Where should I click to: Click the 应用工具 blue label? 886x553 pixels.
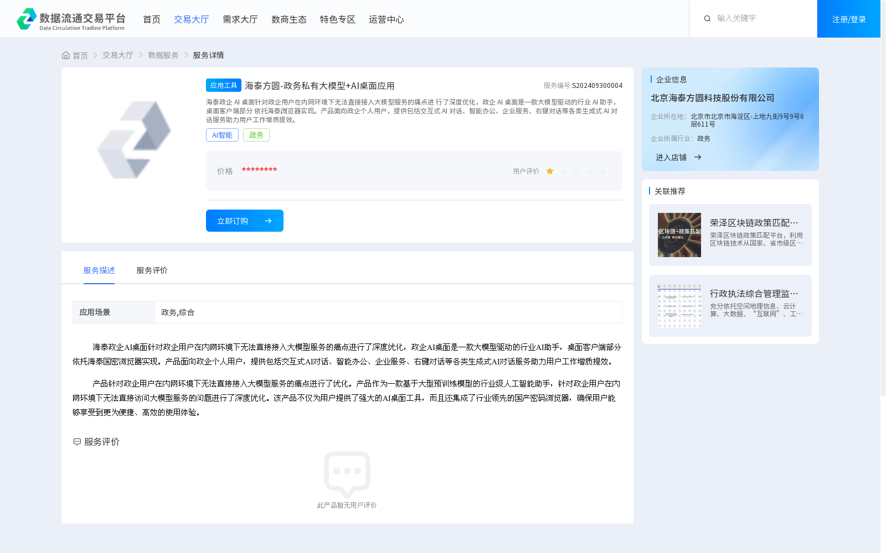click(224, 85)
